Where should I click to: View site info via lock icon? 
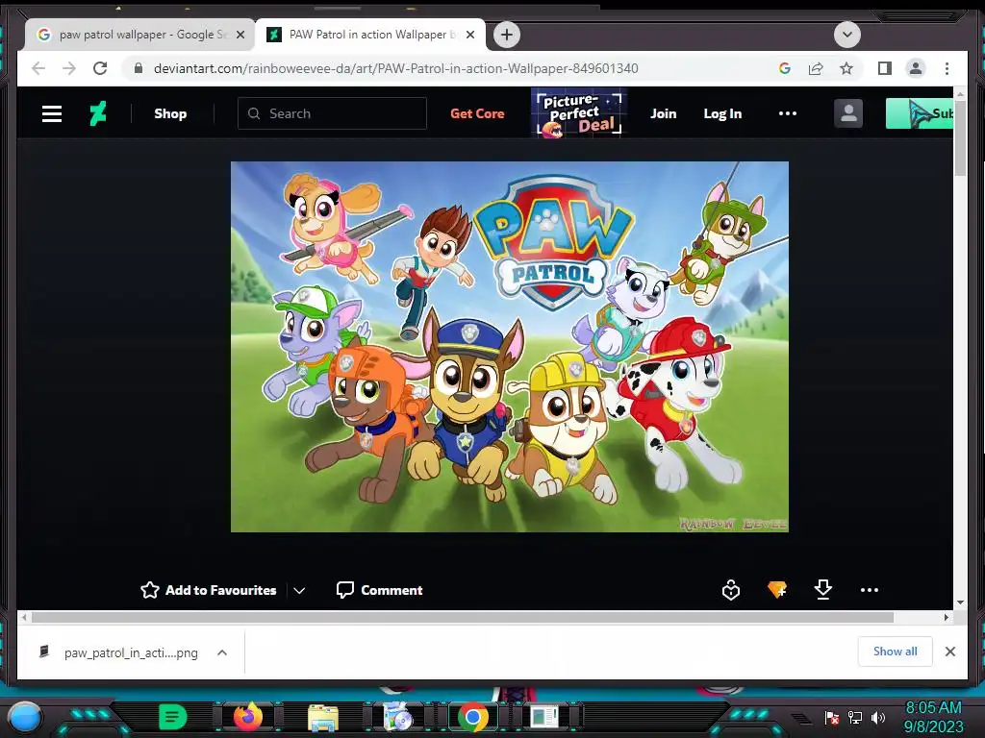click(x=139, y=68)
